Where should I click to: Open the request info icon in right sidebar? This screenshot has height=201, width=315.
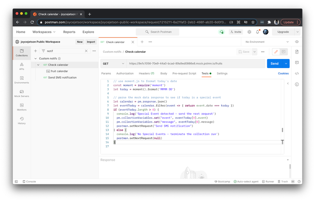[297, 84]
